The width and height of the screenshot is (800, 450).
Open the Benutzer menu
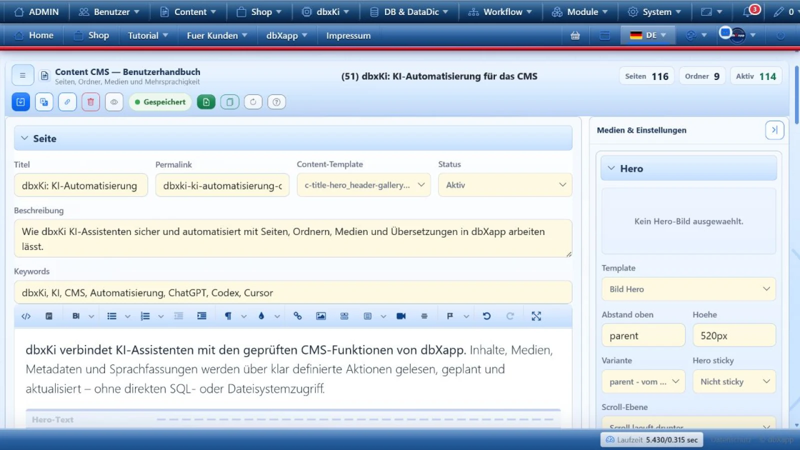click(x=109, y=11)
